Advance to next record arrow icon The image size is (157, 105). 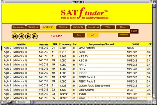click(28, 36)
